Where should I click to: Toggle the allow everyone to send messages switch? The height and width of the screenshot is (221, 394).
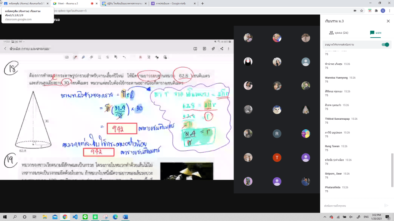[x=385, y=45]
